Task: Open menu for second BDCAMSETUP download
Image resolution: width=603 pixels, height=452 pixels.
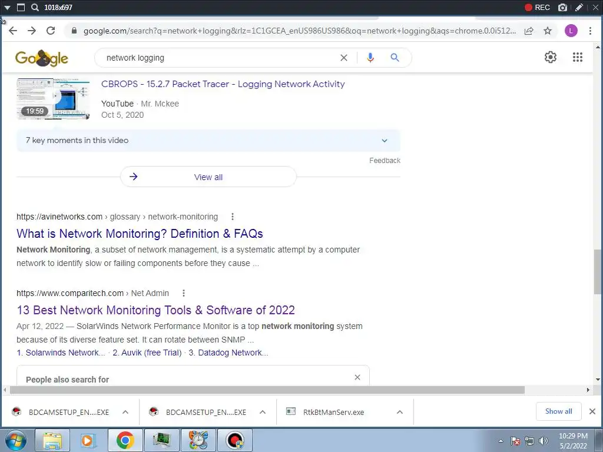Action: coord(263,412)
